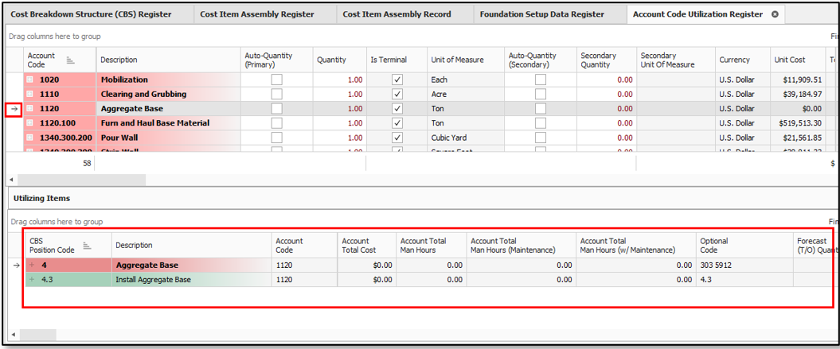This screenshot has height=349, width=840.
Task: Click the row indicator arrow beside account 1120
Action: [x=14, y=109]
